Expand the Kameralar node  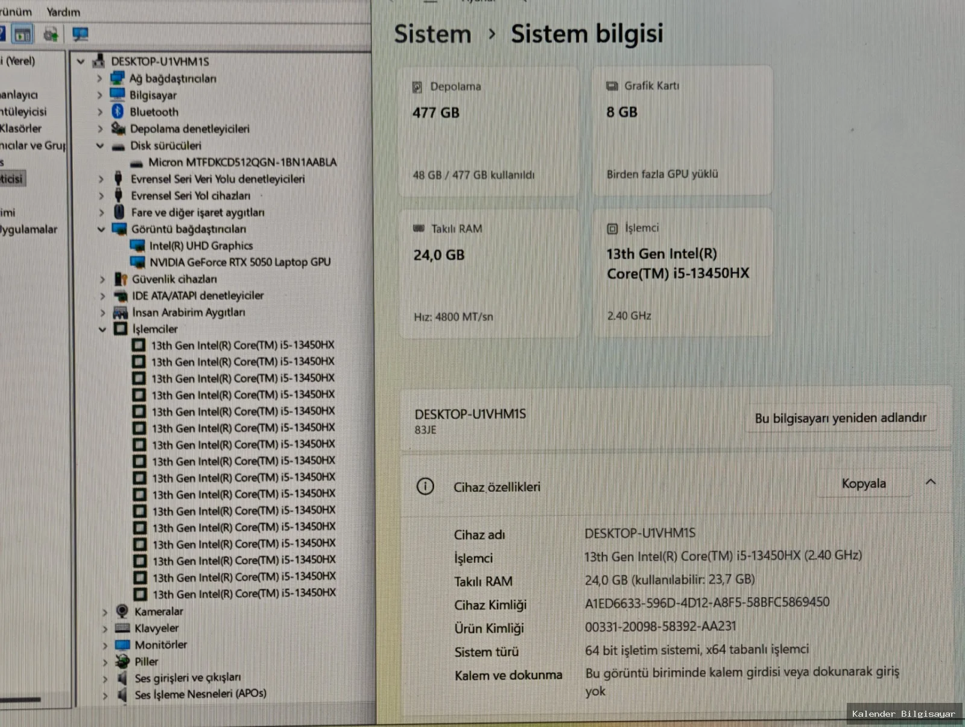(x=104, y=612)
